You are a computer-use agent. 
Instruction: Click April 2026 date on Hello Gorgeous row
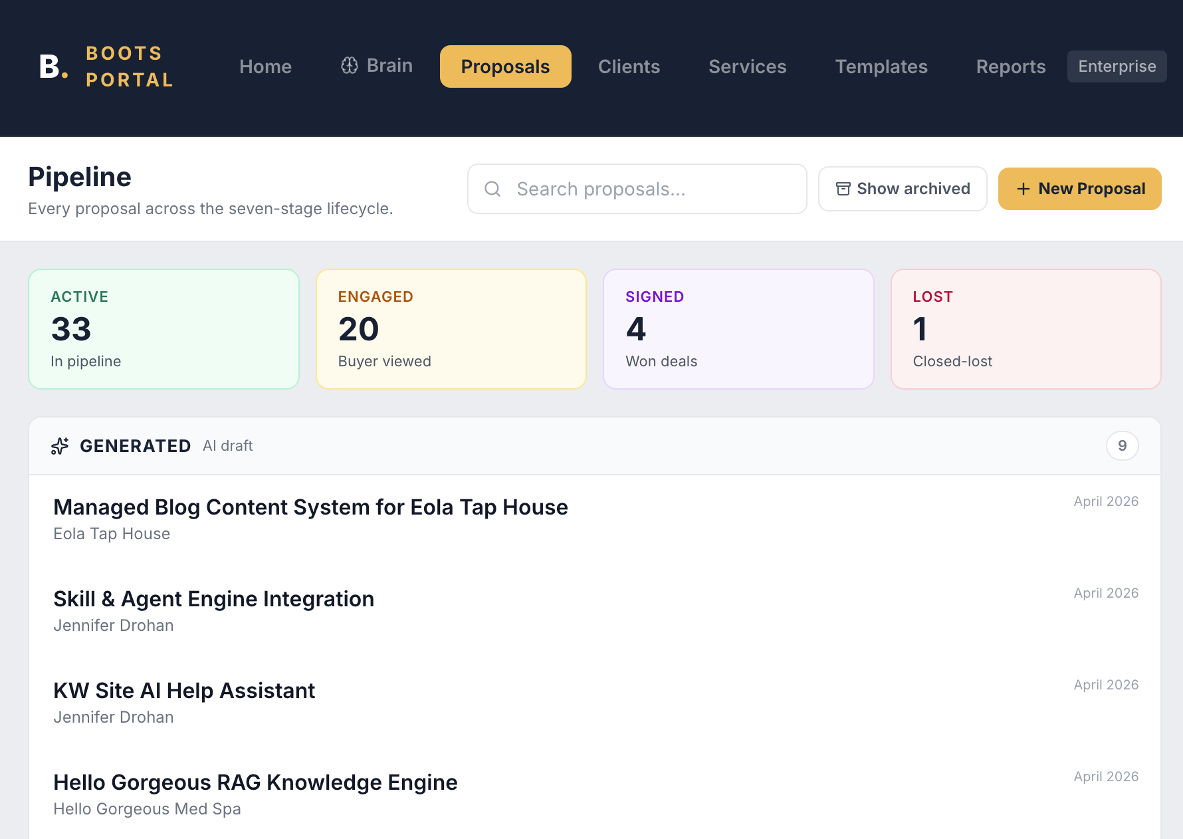click(x=1106, y=777)
